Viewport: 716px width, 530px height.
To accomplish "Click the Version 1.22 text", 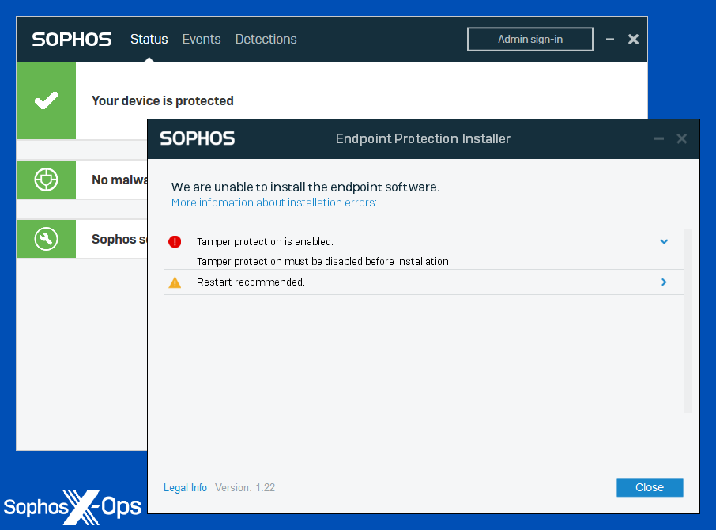I will tap(246, 487).
